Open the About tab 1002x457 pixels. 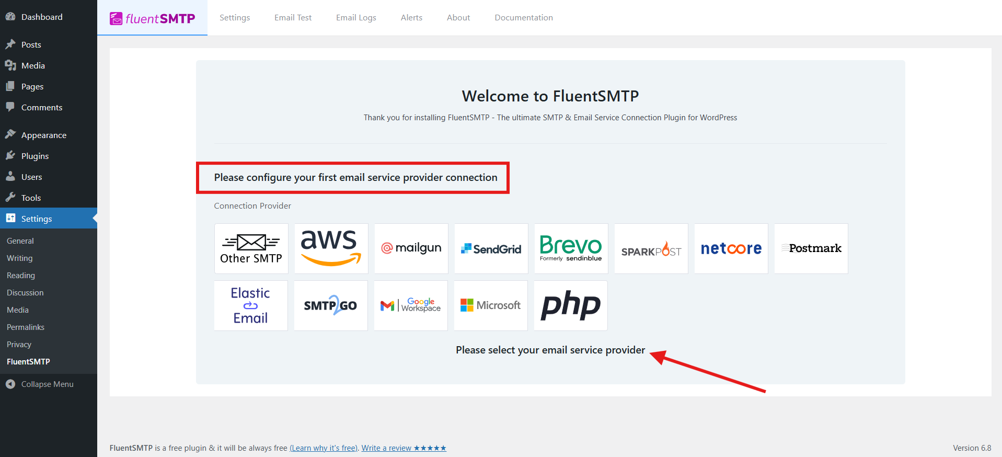point(458,18)
